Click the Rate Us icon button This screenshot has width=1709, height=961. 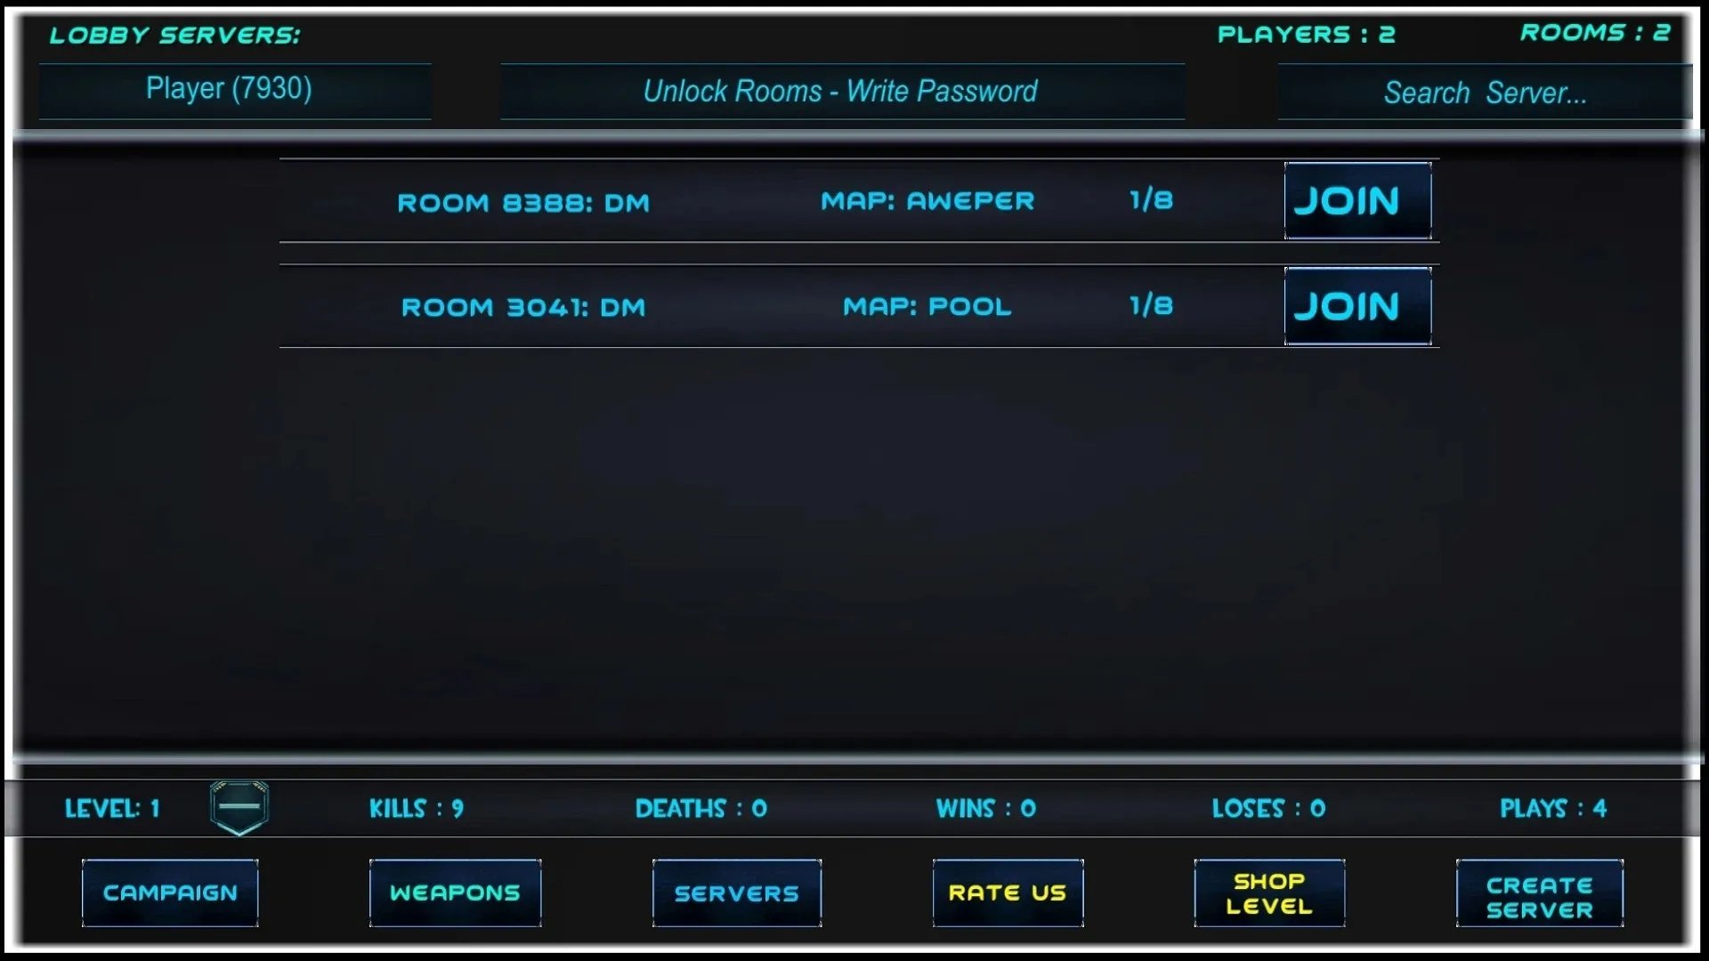point(1006,892)
